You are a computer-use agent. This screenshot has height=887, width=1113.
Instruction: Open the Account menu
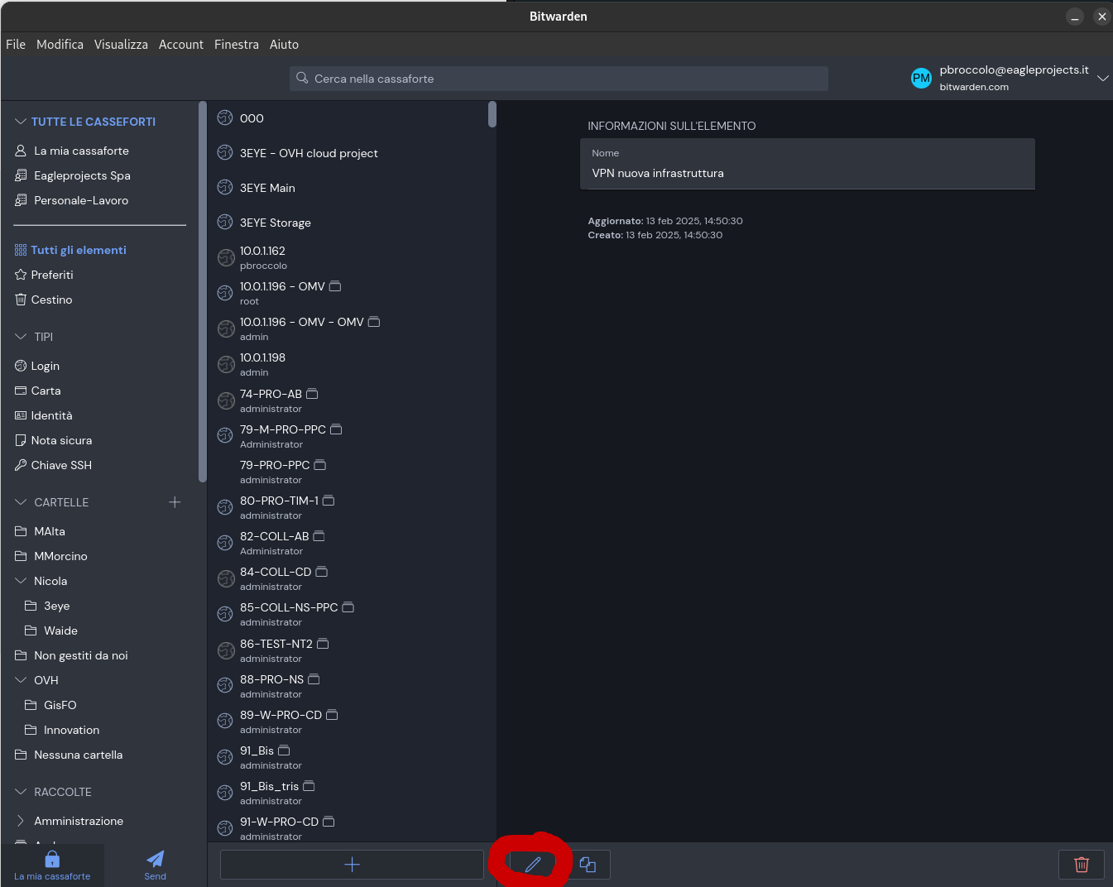180,45
